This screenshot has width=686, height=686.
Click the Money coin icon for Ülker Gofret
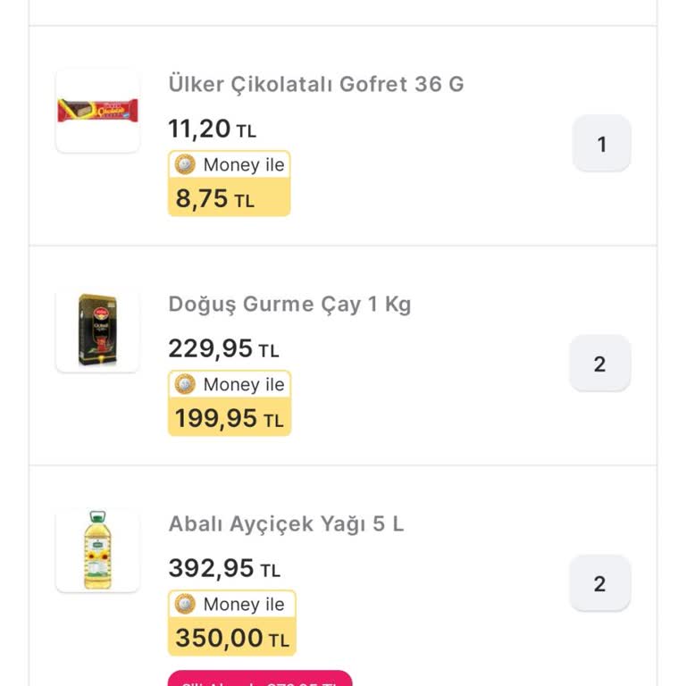[185, 164]
